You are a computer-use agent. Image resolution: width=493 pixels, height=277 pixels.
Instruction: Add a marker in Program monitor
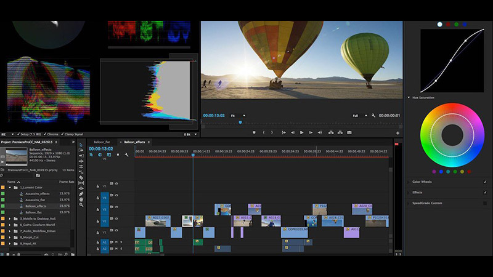click(255, 132)
